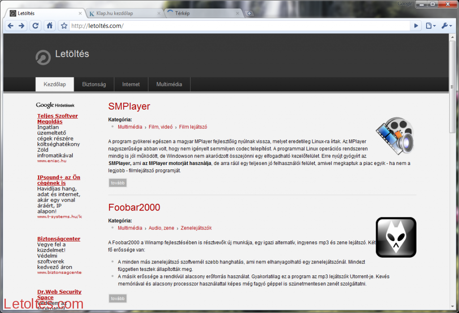Click the Film lejátszó category link
This screenshot has width=459, height=313.
pyautogui.click(x=193, y=127)
